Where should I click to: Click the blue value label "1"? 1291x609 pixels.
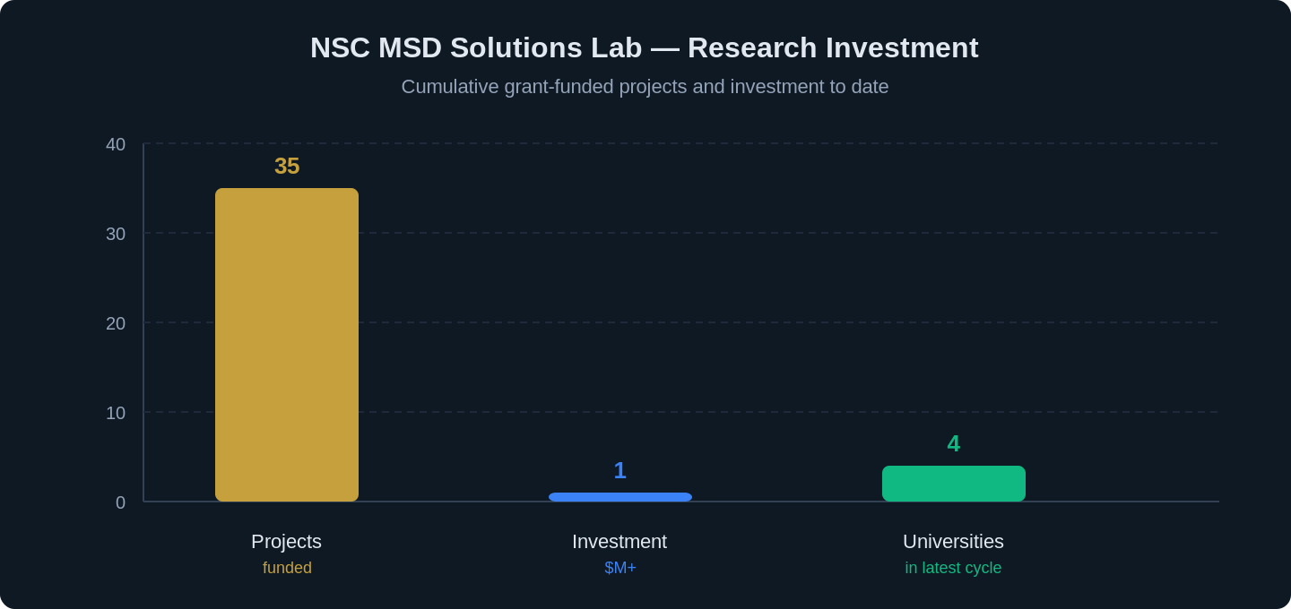620,470
